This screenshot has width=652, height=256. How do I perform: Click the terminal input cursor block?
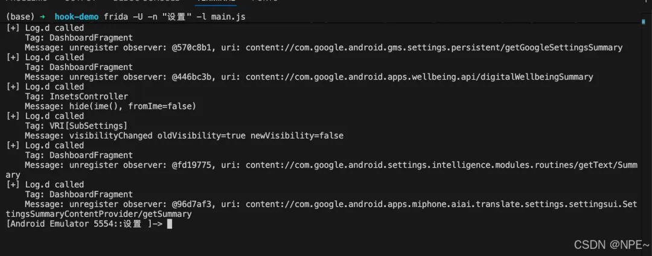click(170, 224)
